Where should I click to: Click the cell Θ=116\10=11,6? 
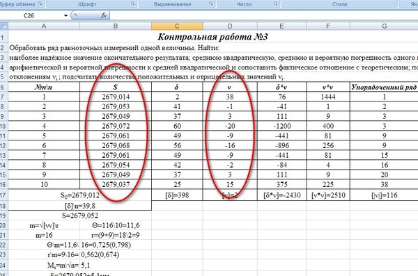pos(116,225)
